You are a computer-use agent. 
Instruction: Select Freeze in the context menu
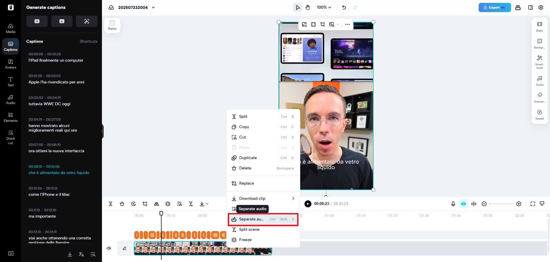click(x=263, y=240)
